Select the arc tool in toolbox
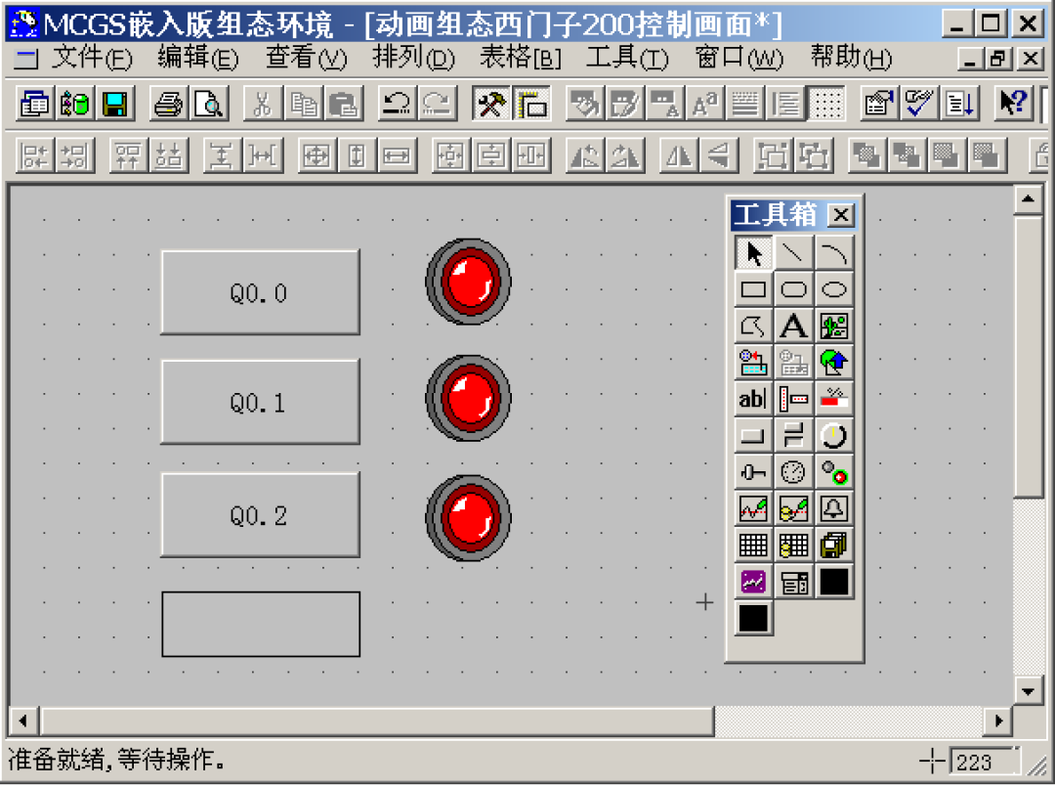Screen dimensions: 1055x786 pos(834,253)
